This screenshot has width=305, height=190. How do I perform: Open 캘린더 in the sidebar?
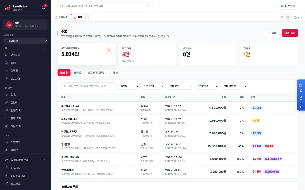point(25,103)
